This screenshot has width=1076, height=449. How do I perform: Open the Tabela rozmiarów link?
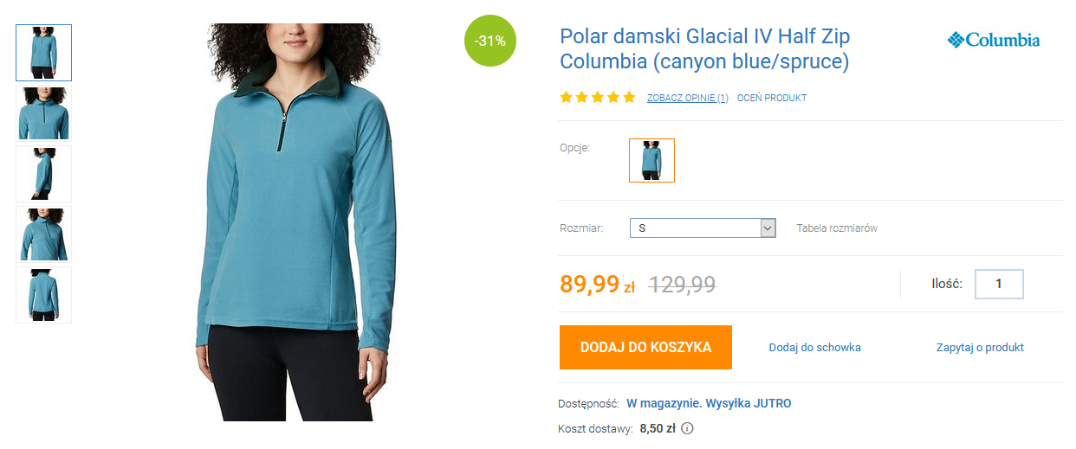[x=837, y=228]
